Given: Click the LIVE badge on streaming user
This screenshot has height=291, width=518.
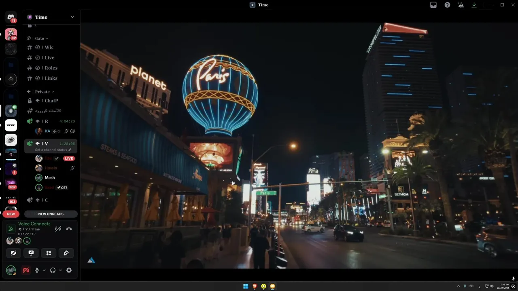Looking at the screenshot, I should (69, 158).
